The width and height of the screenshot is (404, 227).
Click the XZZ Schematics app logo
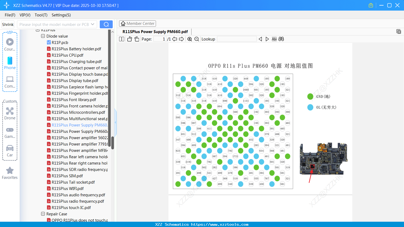pos(7,5)
